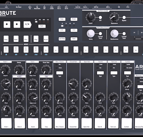Tap the Clap drum pad

(x=46, y=123)
